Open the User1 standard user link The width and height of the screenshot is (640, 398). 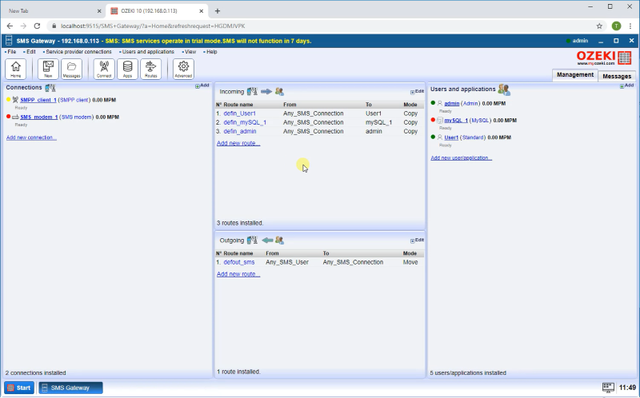(451, 137)
